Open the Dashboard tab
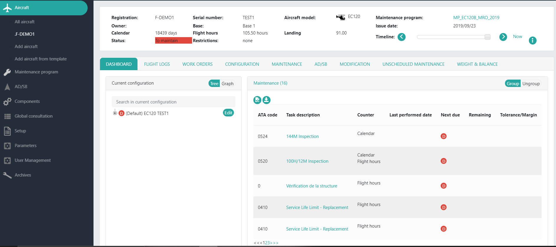 119,64
